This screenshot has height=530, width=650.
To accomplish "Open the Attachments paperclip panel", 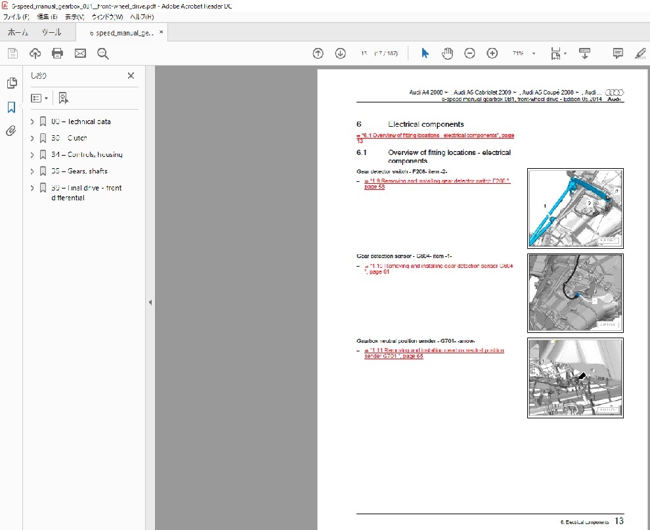I will pyautogui.click(x=11, y=131).
